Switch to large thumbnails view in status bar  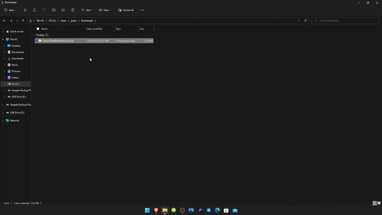point(379,203)
